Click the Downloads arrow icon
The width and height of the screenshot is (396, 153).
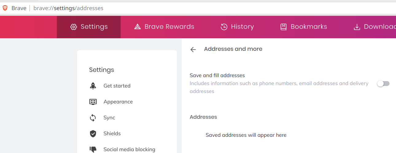[357, 27]
